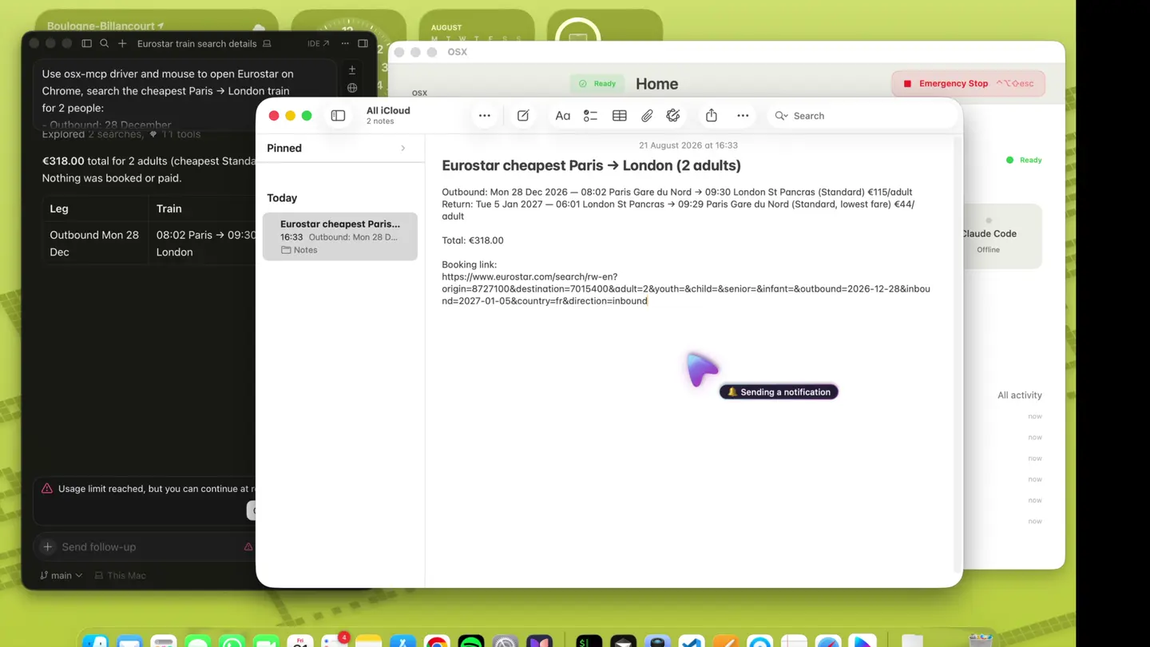Click the Outbound Mon 28 Dec table cell
Image resolution: width=1150 pixels, height=647 pixels.
[x=95, y=244]
